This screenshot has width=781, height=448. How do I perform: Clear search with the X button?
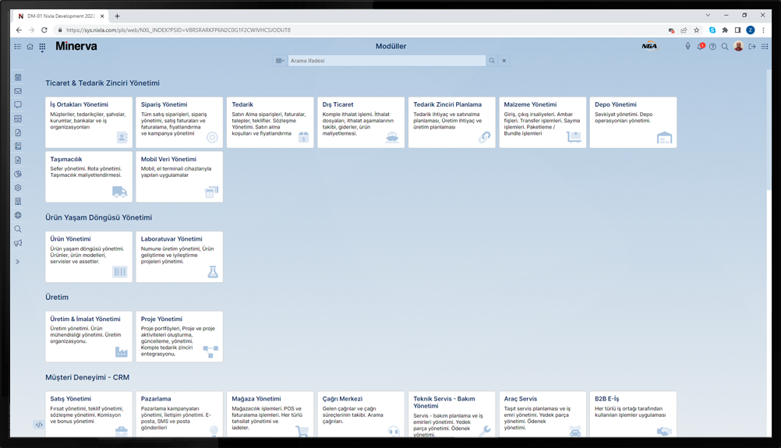click(504, 61)
